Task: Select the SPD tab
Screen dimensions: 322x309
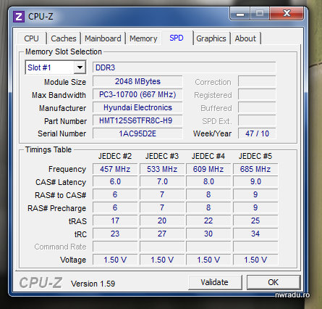Action: point(177,38)
